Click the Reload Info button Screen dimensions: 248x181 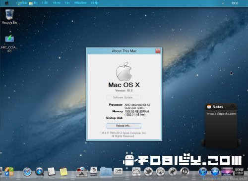click(124, 126)
